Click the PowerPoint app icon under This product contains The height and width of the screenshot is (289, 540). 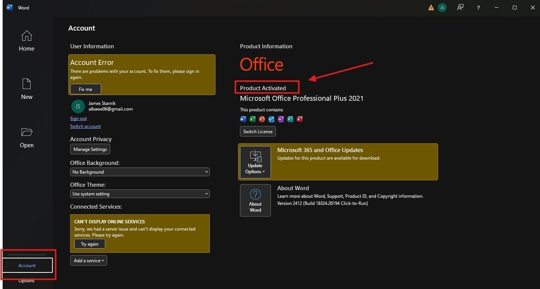click(262, 119)
